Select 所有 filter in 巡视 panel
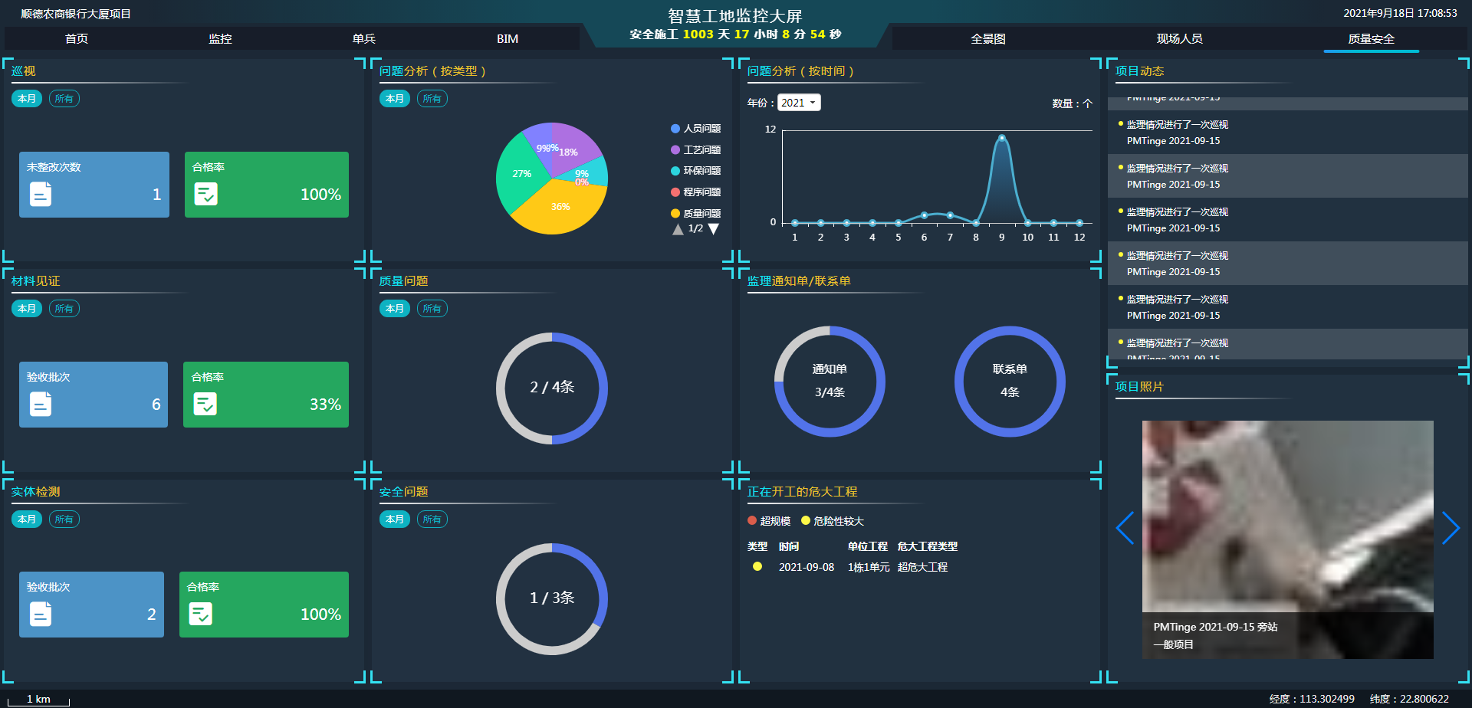 pos(64,99)
